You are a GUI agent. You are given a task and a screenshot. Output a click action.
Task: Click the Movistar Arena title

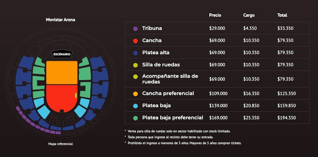click(60, 20)
